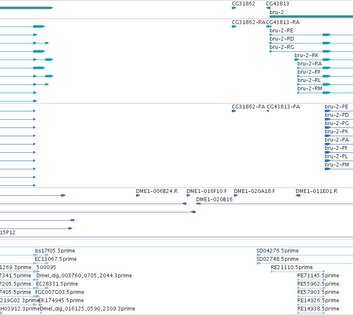Screen dimensions: 353x315
Task: Select the bru-2-PG protein label
Action: 336,123
